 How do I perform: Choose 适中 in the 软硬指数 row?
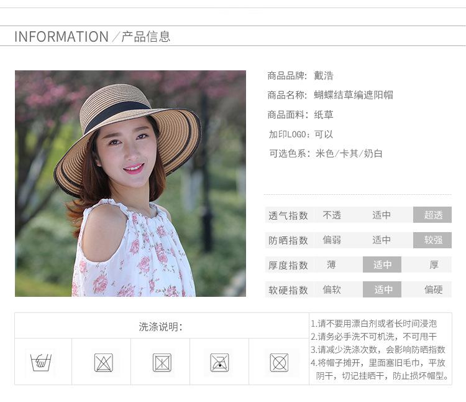[382, 290]
